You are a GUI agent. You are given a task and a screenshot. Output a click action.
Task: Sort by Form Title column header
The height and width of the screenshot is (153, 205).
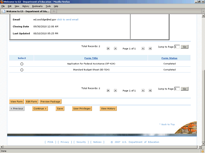(x=91, y=58)
